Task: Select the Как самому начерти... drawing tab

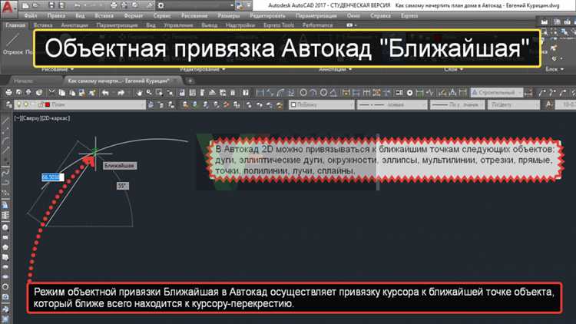Action: coord(121,81)
